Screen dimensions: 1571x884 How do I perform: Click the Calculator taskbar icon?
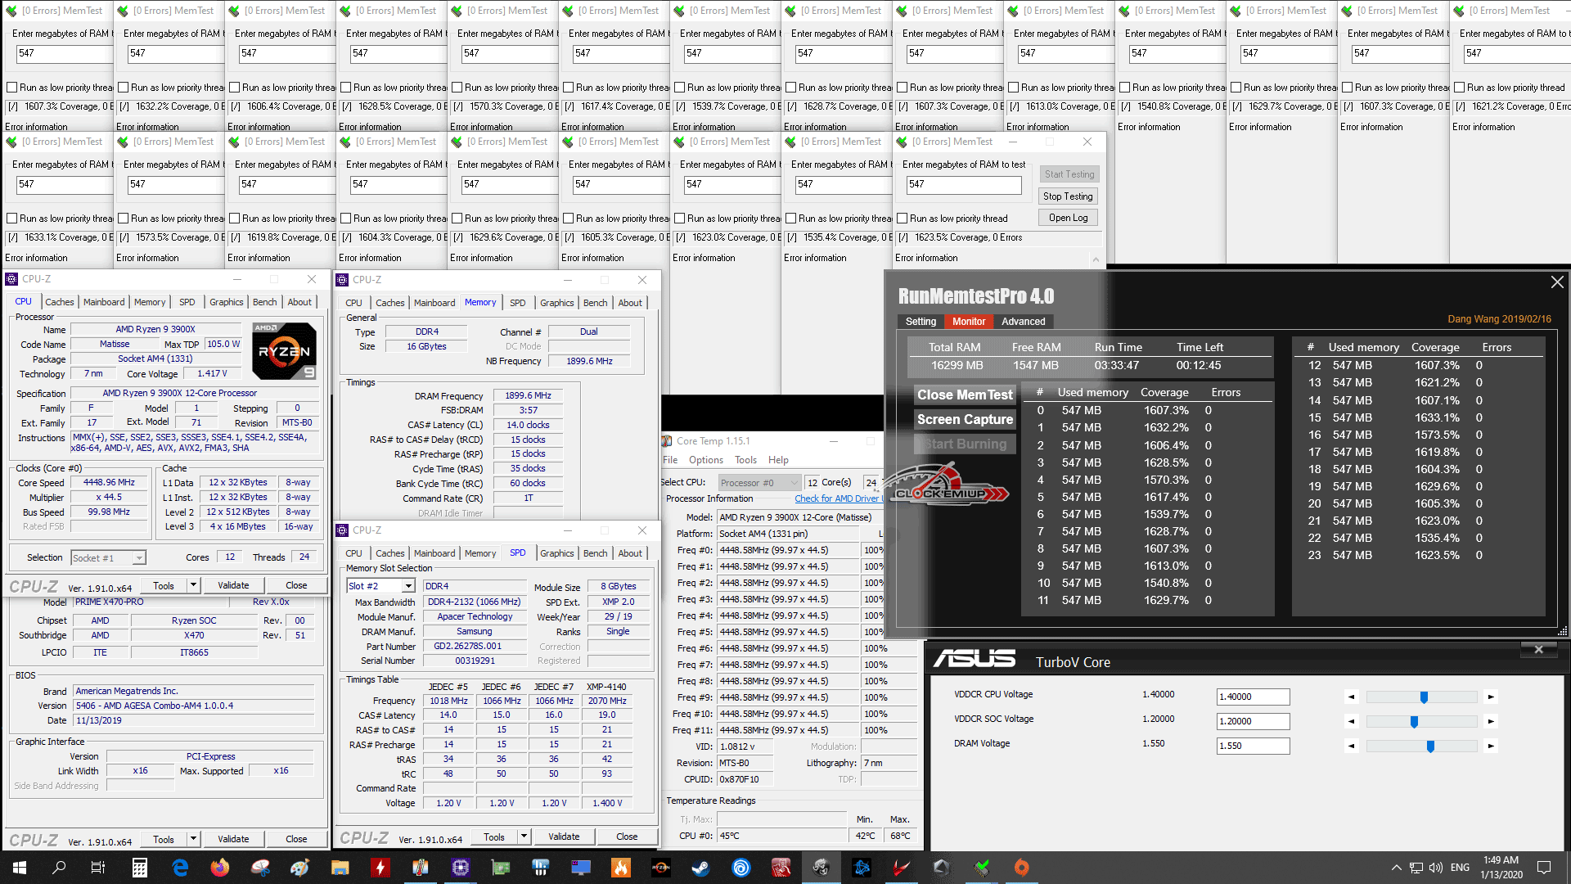(139, 868)
